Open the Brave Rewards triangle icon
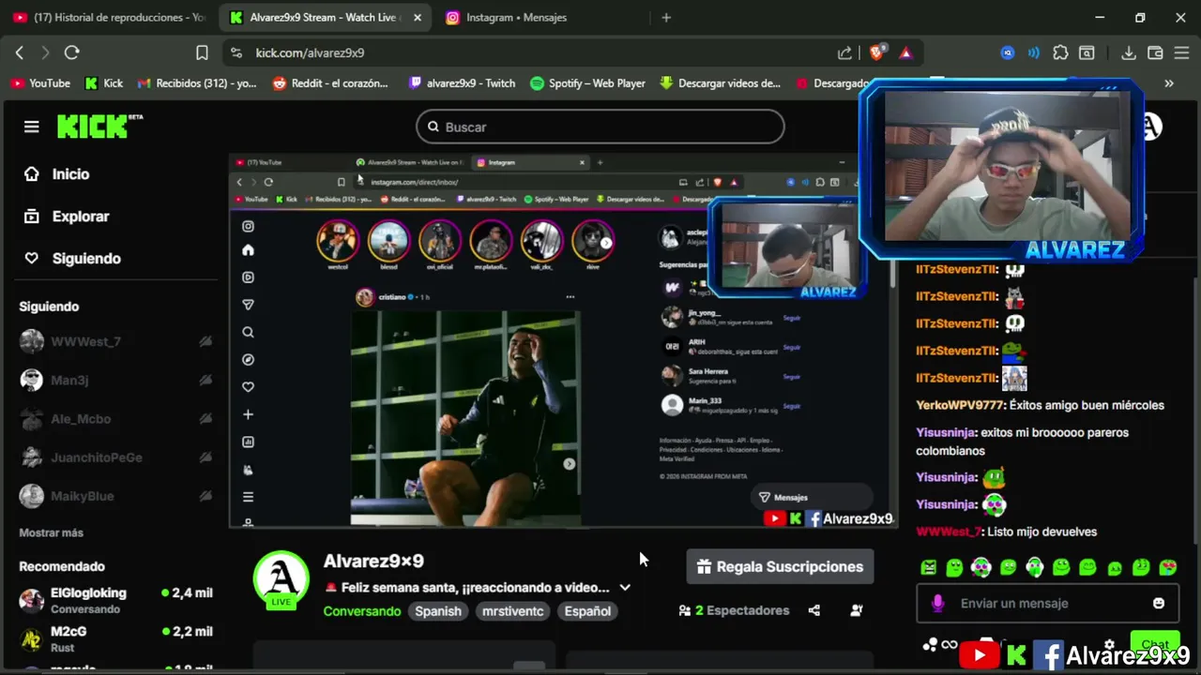1201x675 pixels. tap(905, 53)
